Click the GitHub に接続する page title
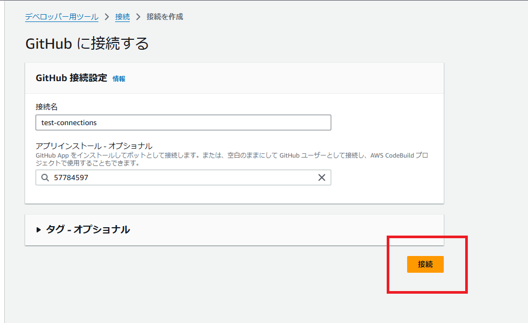Viewport: 528px width, 323px height. coord(87,43)
